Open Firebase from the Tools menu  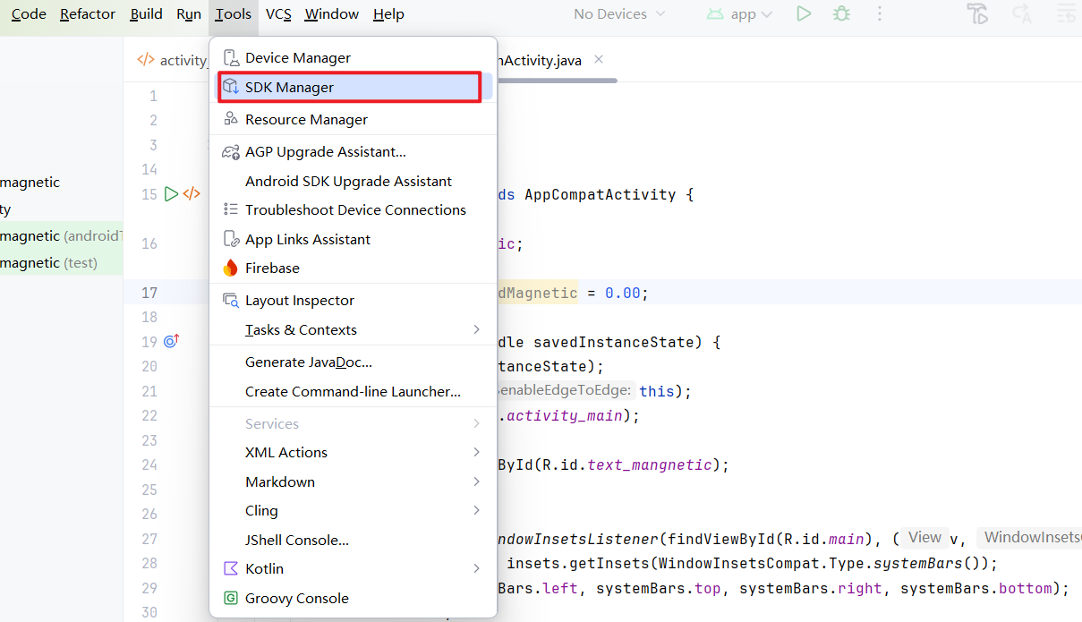[x=353, y=268]
